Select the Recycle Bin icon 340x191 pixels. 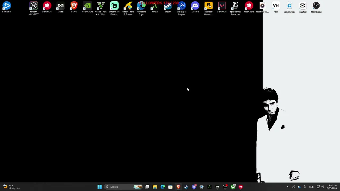(289, 7)
